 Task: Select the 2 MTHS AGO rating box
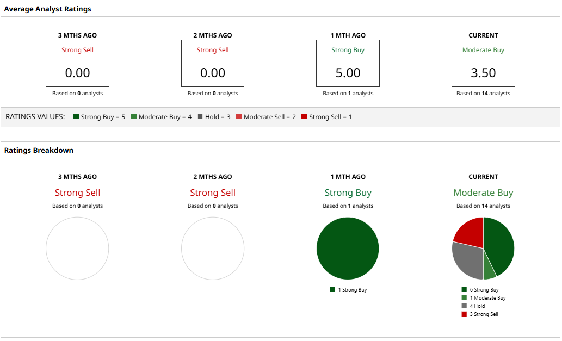tap(213, 64)
